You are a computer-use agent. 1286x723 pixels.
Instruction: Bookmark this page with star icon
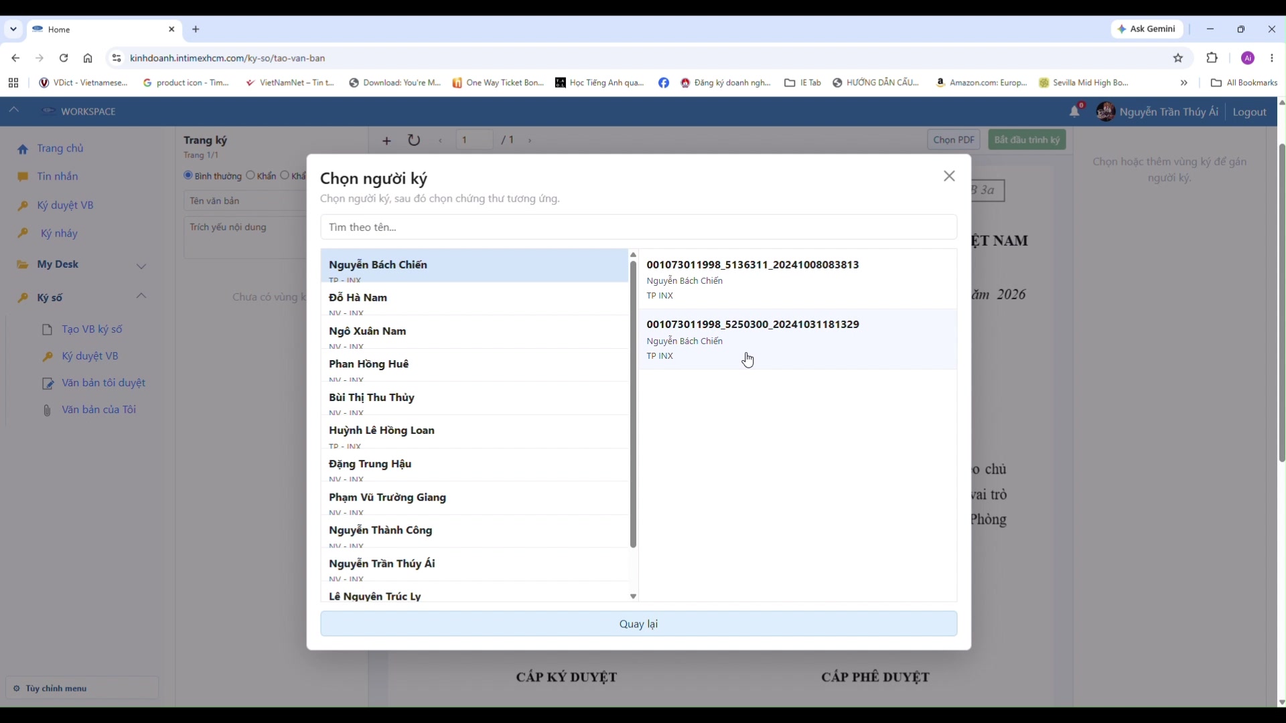click(x=1178, y=58)
